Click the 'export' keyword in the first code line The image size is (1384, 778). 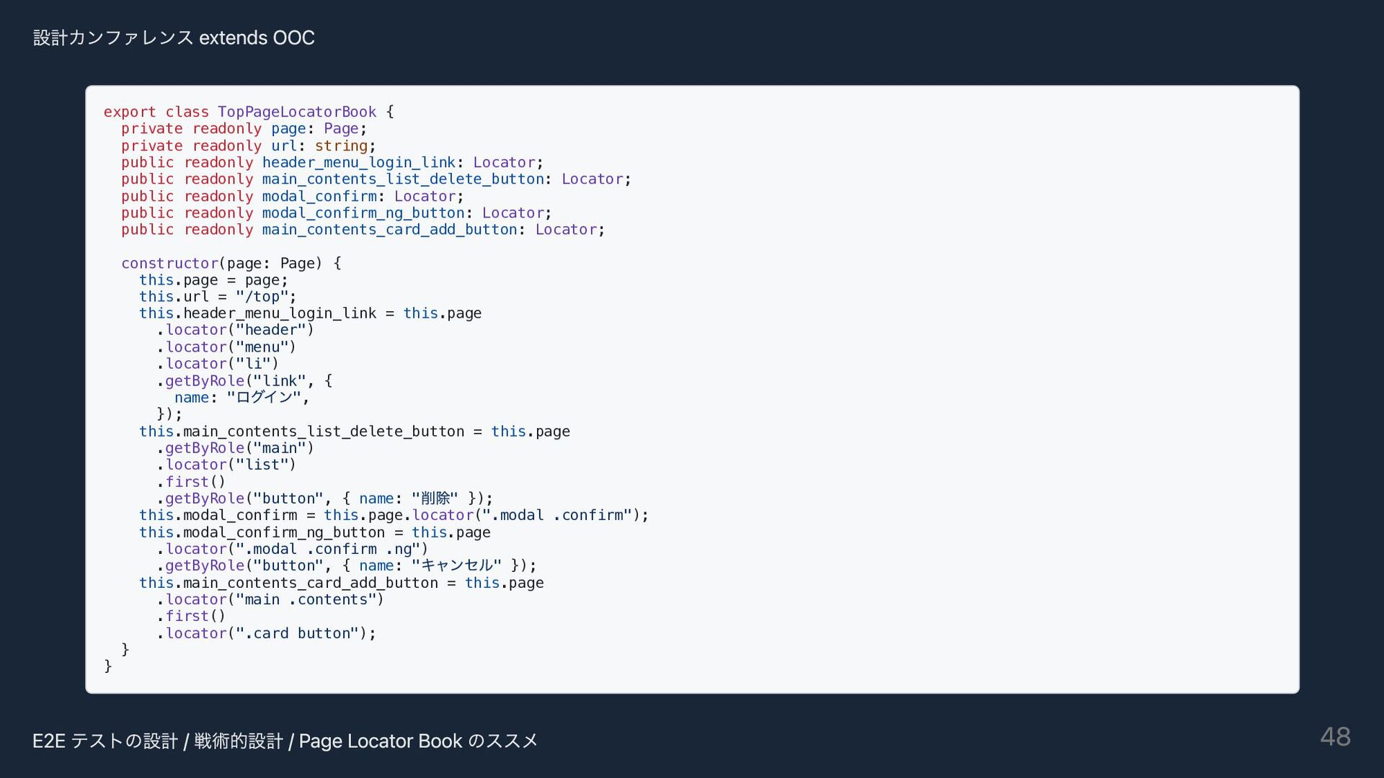(129, 112)
